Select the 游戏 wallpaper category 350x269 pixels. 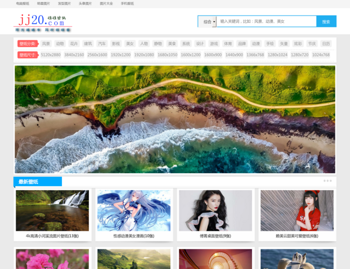point(214,44)
